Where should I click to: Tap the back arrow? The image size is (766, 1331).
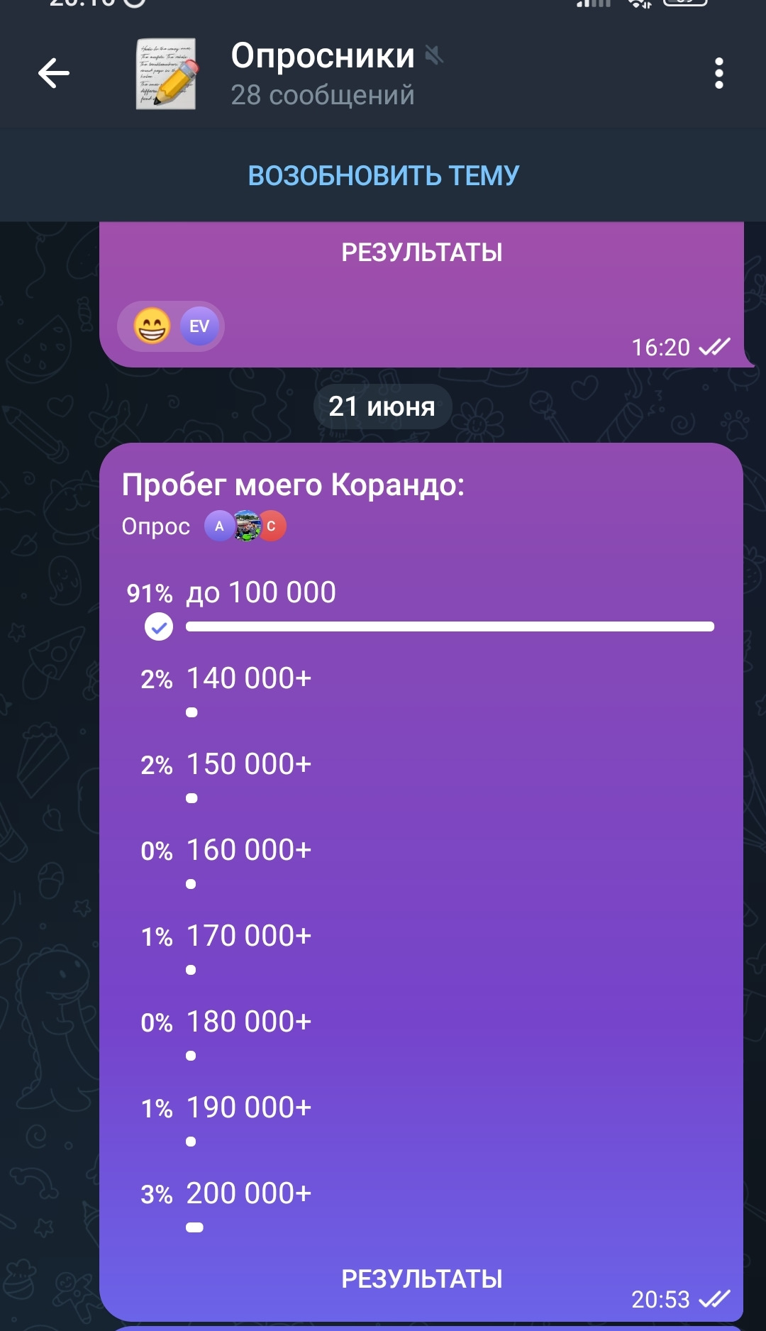tap(54, 73)
